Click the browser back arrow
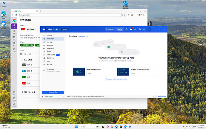Image resolution: width=206 pixels, height=129 pixels. (13, 15)
